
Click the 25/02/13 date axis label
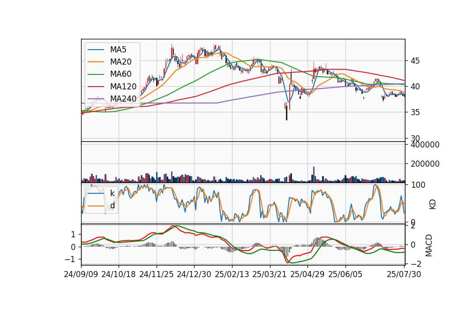coord(232,274)
